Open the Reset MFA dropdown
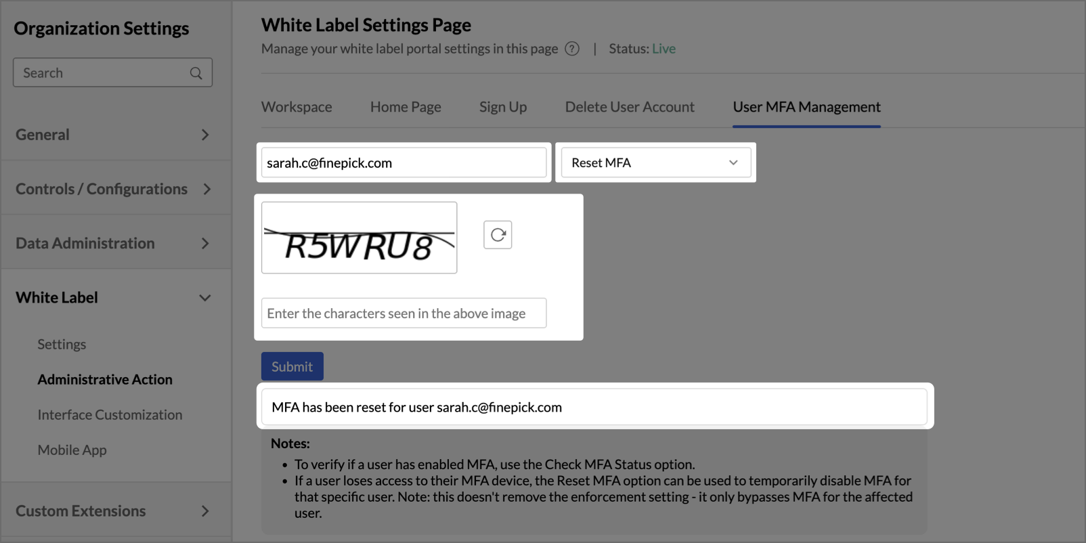The image size is (1086, 543). pos(655,162)
